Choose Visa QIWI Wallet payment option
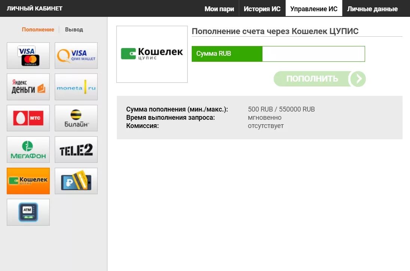The width and height of the screenshot is (410, 271). coord(76,56)
